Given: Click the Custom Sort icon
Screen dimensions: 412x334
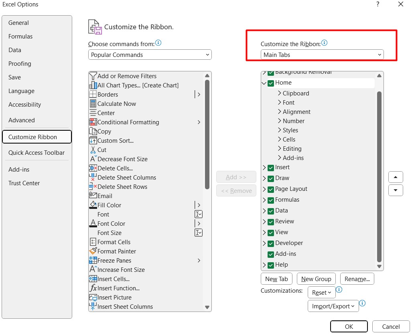Looking at the screenshot, I should (93, 140).
